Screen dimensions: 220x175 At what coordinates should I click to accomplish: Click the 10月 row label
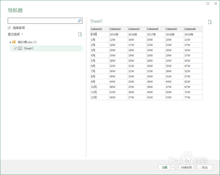tap(99, 87)
